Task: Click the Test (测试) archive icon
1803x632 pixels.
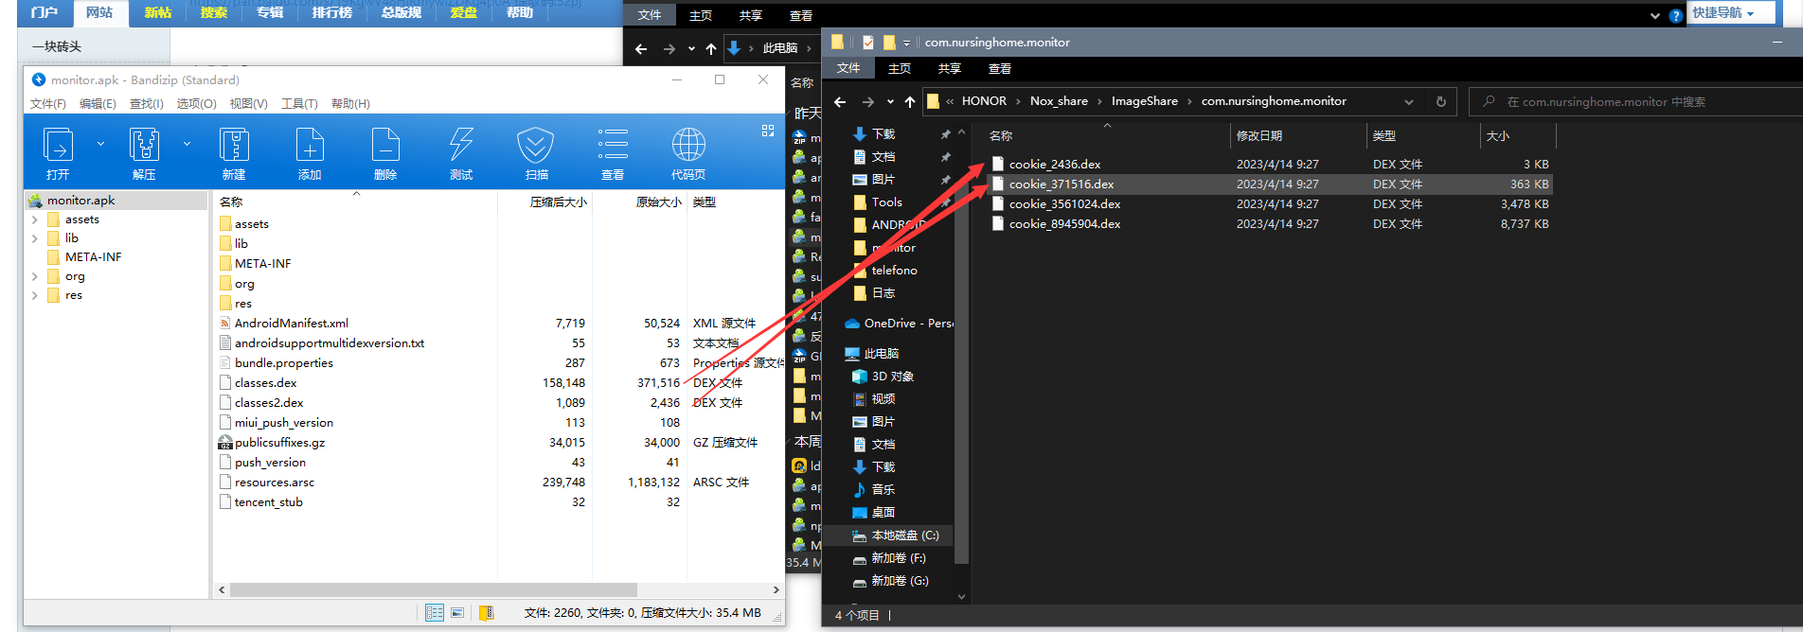Action: 461,146
